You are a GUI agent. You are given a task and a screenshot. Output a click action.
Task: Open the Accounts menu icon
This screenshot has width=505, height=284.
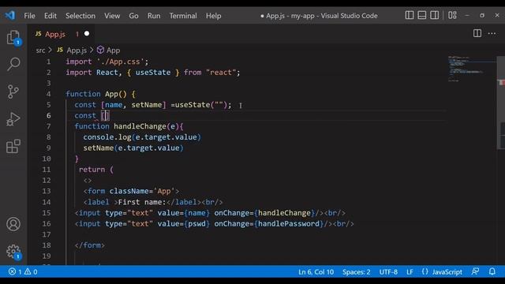coord(13,224)
